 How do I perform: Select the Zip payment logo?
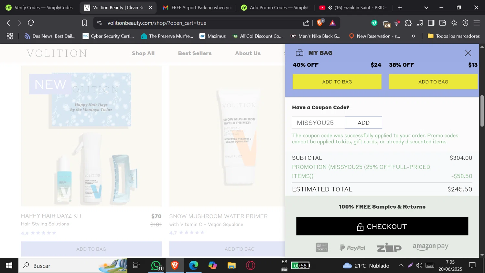[389, 248]
